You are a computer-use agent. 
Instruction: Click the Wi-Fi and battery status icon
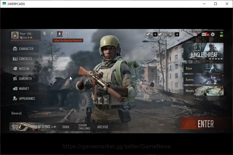point(221,34)
